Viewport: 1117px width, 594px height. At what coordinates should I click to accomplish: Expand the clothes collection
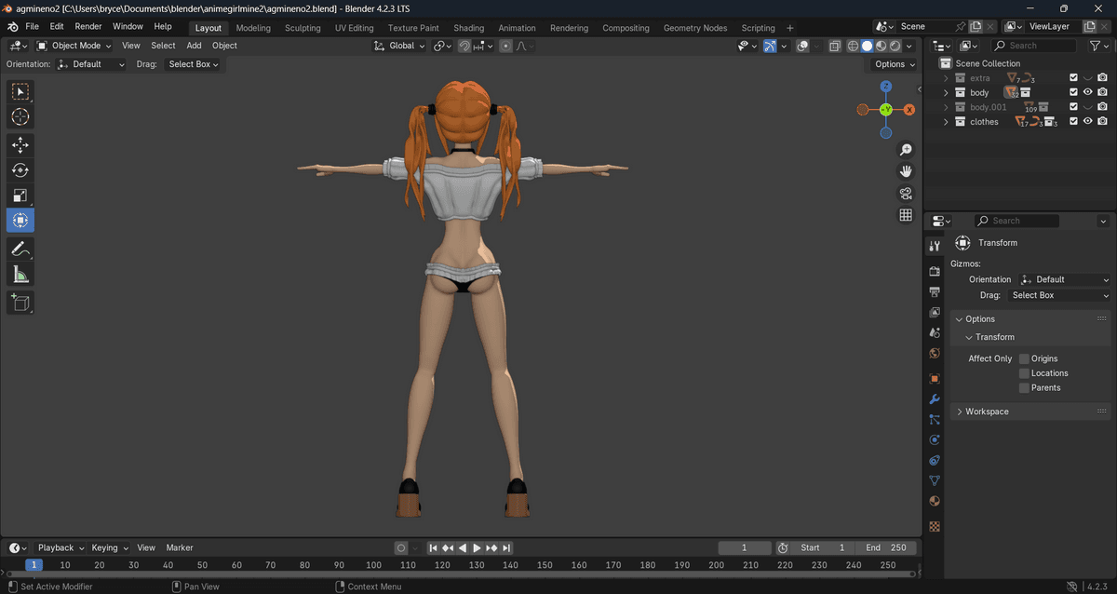pos(946,122)
